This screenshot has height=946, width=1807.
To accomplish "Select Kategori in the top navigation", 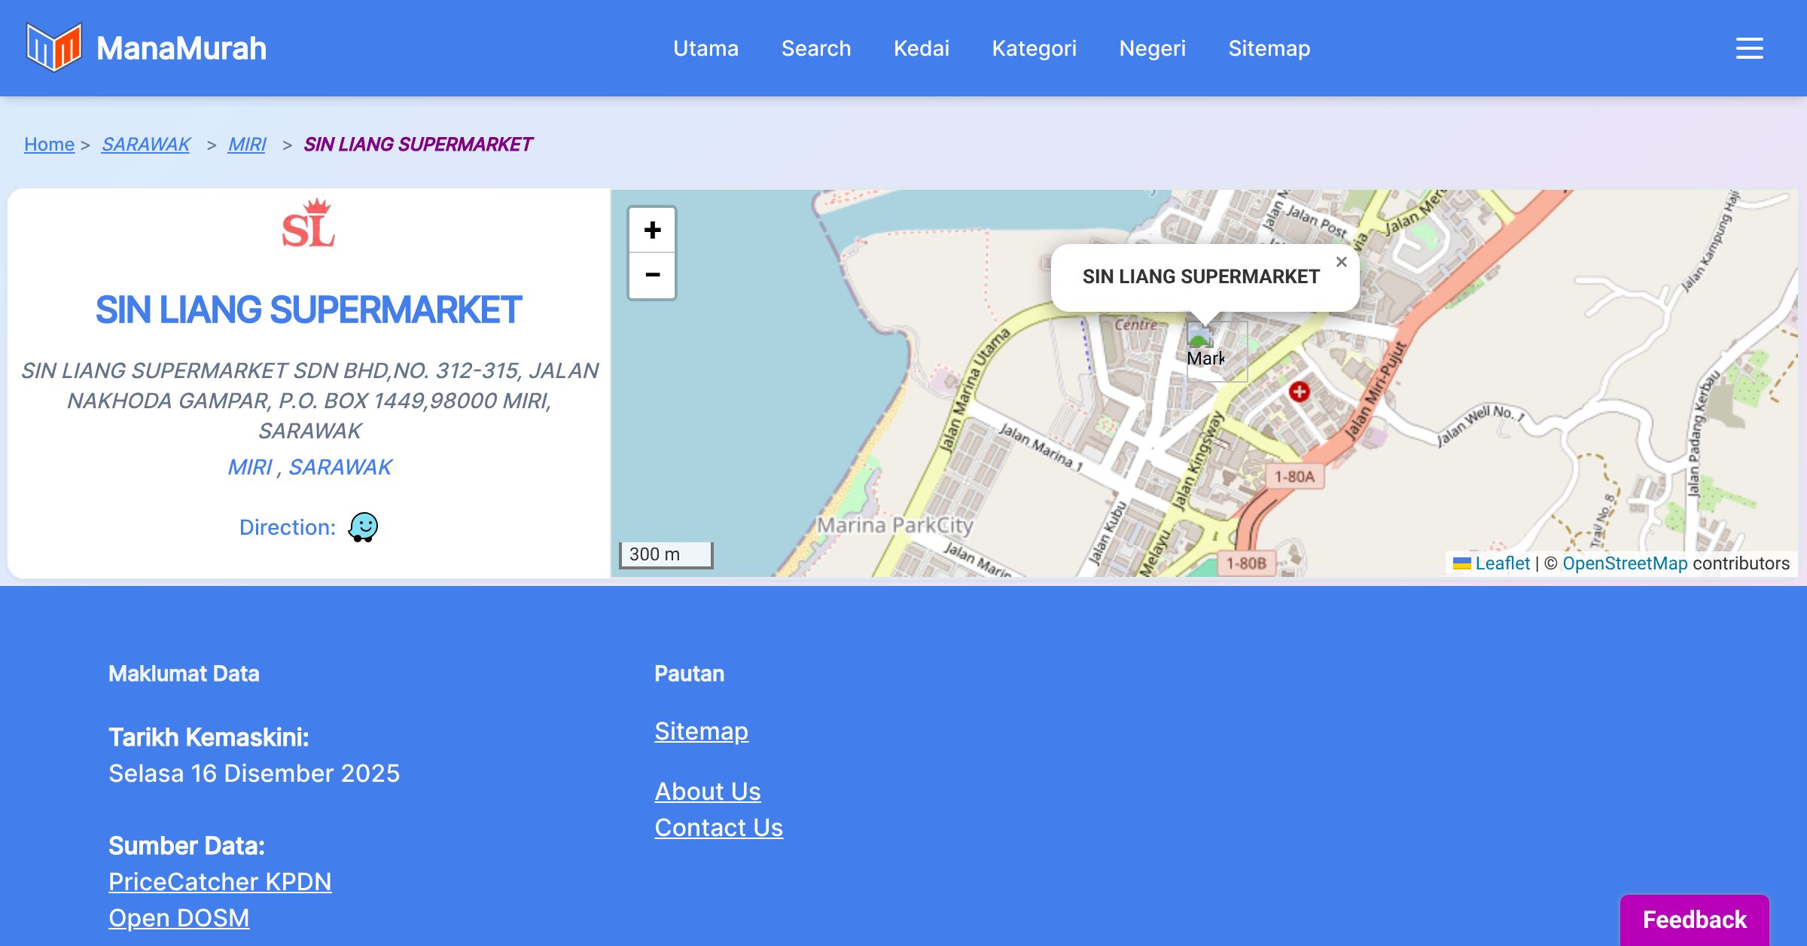I will [x=1034, y=48].
